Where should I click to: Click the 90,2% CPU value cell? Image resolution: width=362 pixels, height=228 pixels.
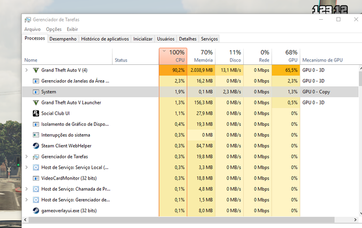[x=173, y=70]
